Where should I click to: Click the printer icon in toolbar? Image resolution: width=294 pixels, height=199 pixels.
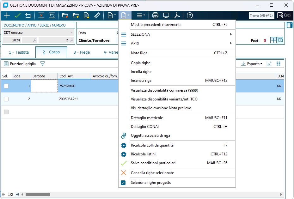point(155,15)
